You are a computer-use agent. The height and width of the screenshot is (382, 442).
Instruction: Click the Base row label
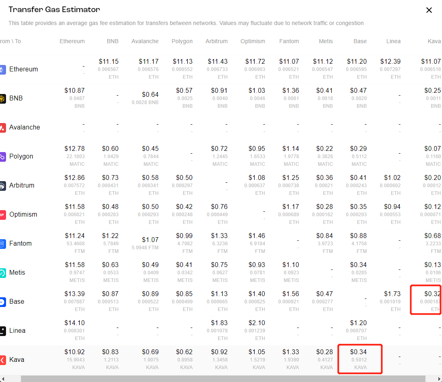(17, 302)
